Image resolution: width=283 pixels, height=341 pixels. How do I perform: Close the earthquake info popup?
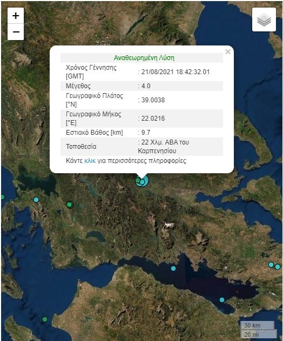point(228,52)
